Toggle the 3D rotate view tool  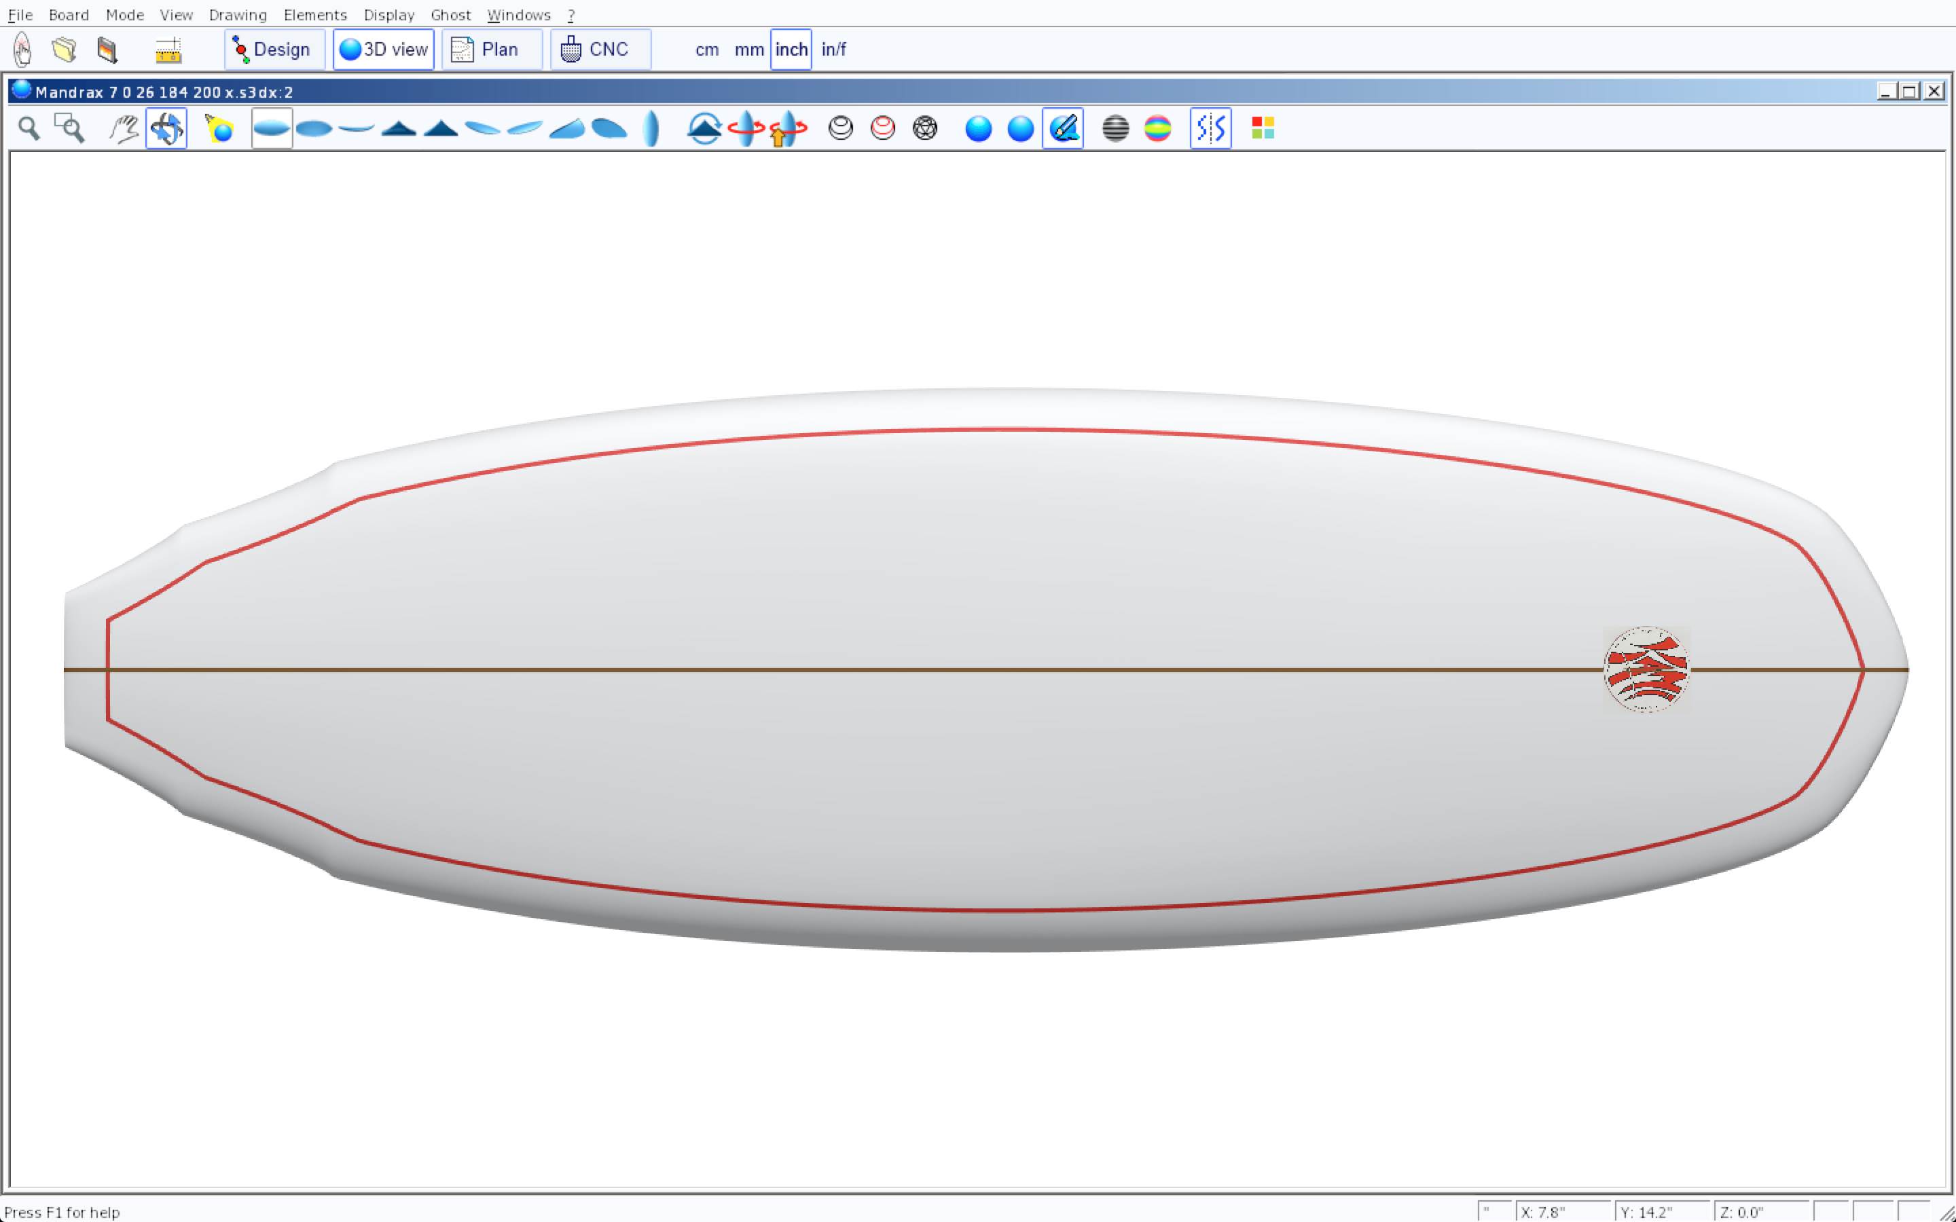click(166, 128)
